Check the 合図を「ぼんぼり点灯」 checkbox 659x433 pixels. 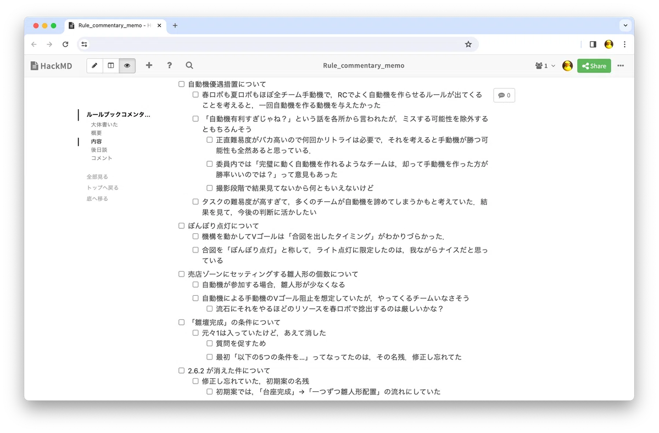(196, 250)
